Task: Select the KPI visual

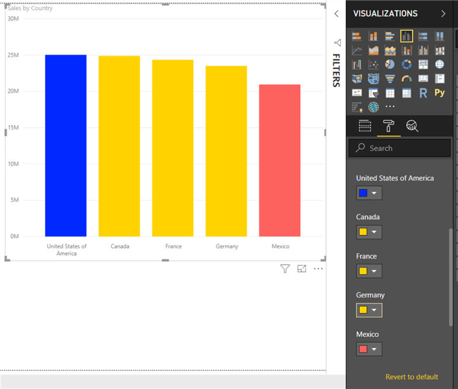Action: 356,93
